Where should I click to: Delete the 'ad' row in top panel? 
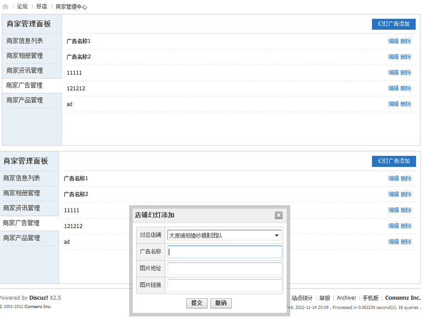pyautogui.click(x=406, y=103)
